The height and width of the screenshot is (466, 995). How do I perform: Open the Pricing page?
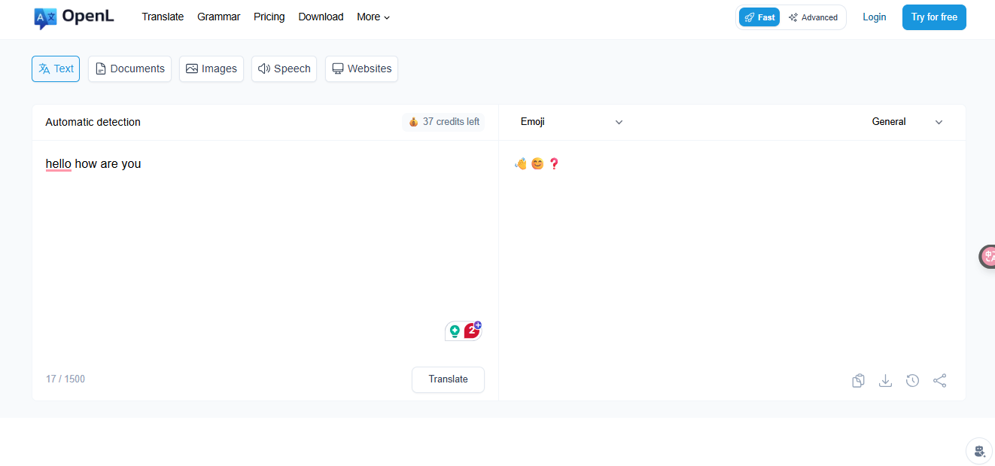pos(269,16)
